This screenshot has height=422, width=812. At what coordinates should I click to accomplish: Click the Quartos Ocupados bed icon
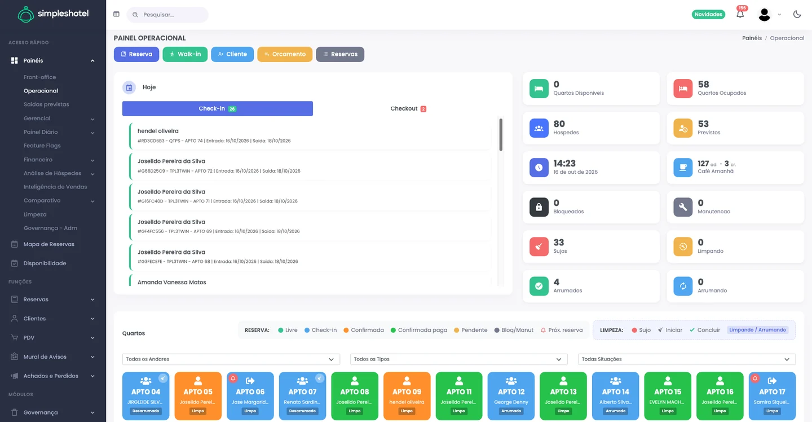click(x=683, y=89)
